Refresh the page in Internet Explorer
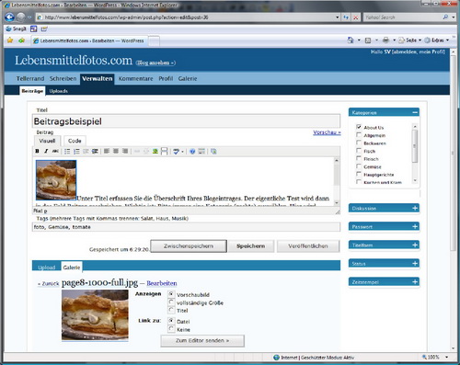The image size is (460, 365). [346, 17]
